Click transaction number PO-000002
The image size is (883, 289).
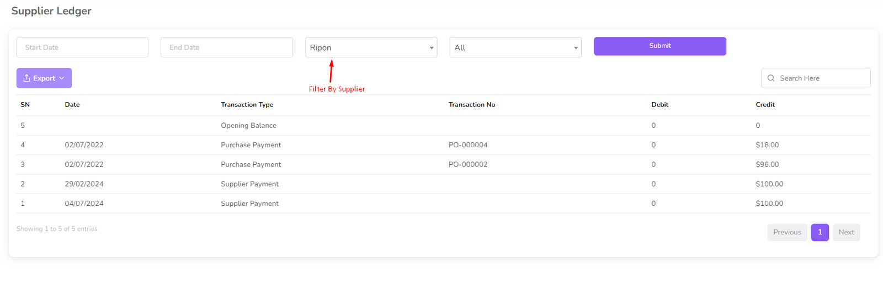click(468, 164)
